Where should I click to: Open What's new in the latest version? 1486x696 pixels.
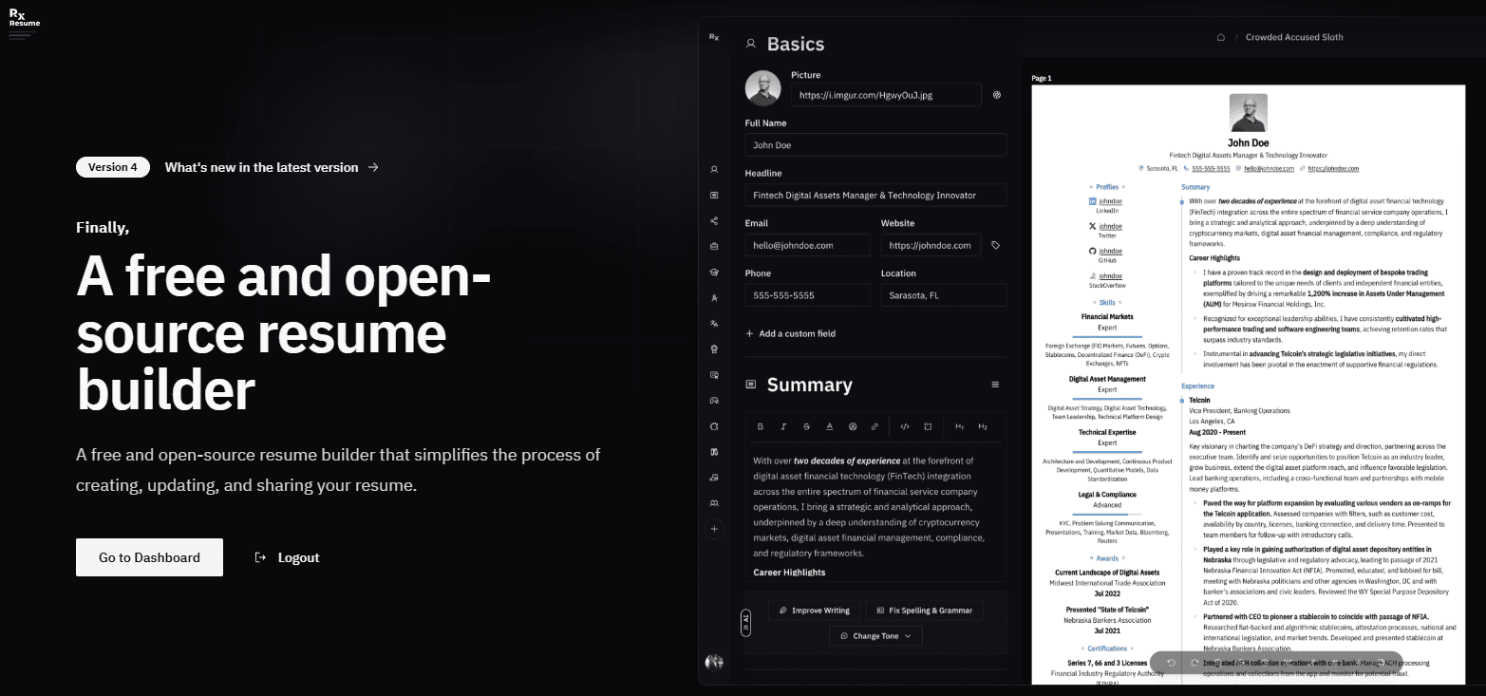(x=262, y=166)
